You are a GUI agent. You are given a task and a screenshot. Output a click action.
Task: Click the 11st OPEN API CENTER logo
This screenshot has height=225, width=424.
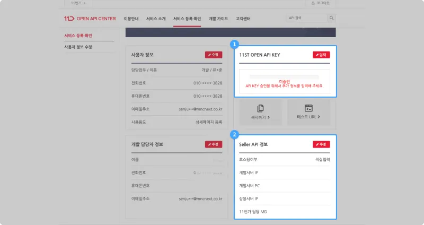tap(90, 19)
